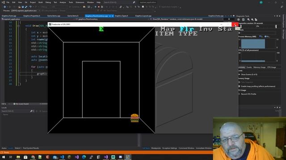Click the search magnifier in the title bar
Viewport: 286px width, 160px height.
(x=134, y=2)
